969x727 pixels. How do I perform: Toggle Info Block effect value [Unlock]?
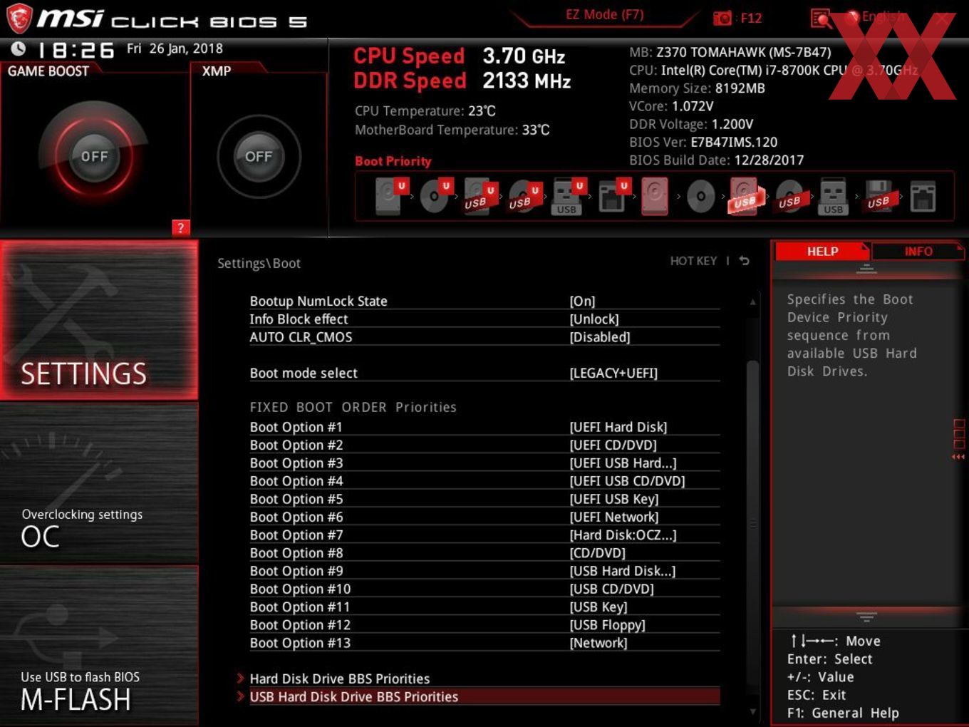pos(594,319)
